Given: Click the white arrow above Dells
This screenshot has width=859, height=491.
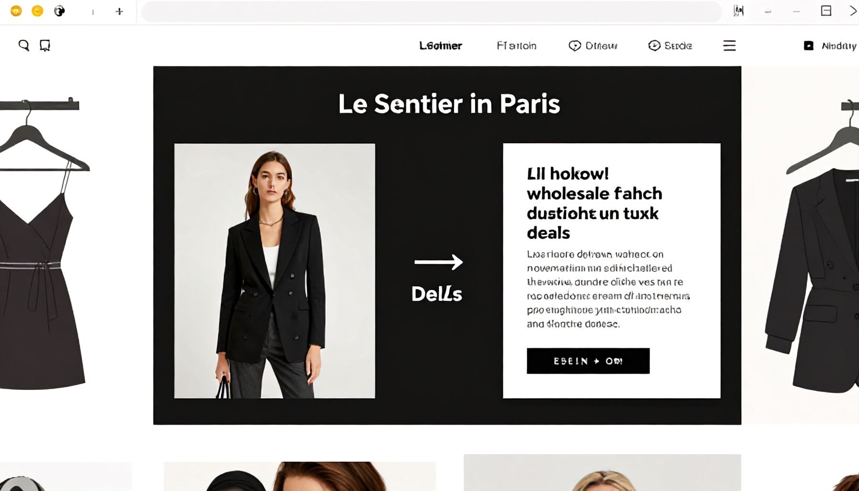Looking at the screenshot, I should (438, 262).
